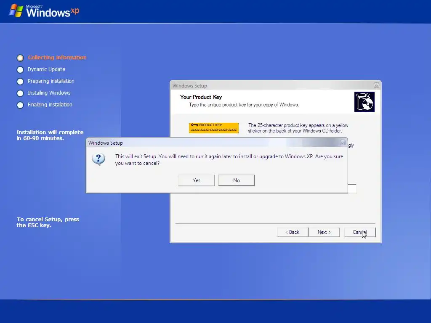Click the Windows XP logo flag
The width and height of the screenshot is (431, 323).
coord(16,11)
